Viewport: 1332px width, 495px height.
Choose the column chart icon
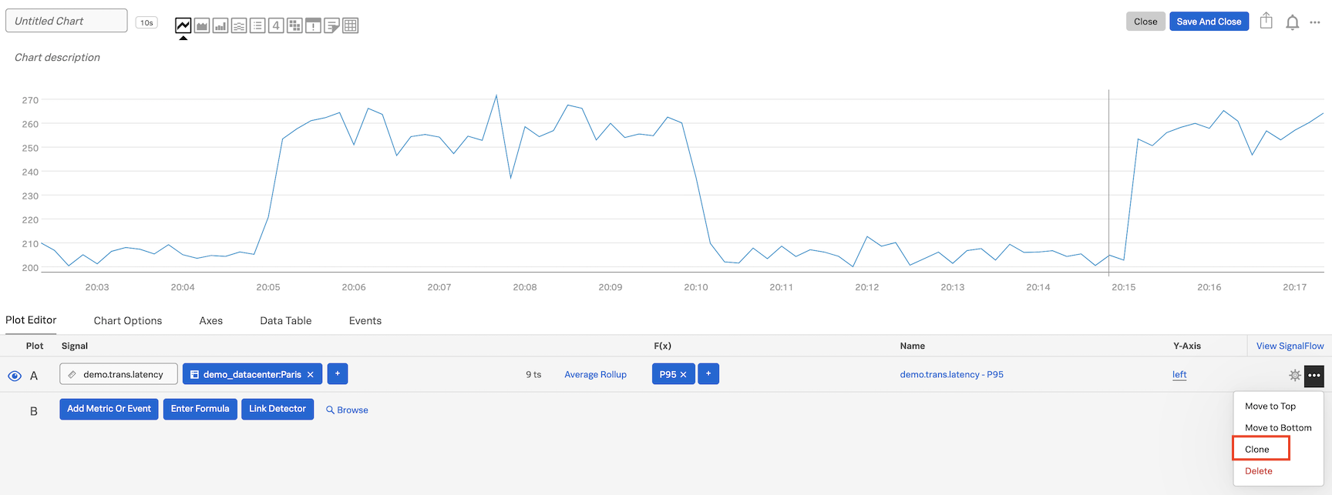point(220,25)
